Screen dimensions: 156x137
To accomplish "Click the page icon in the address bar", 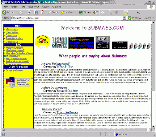I will point(12,18).
